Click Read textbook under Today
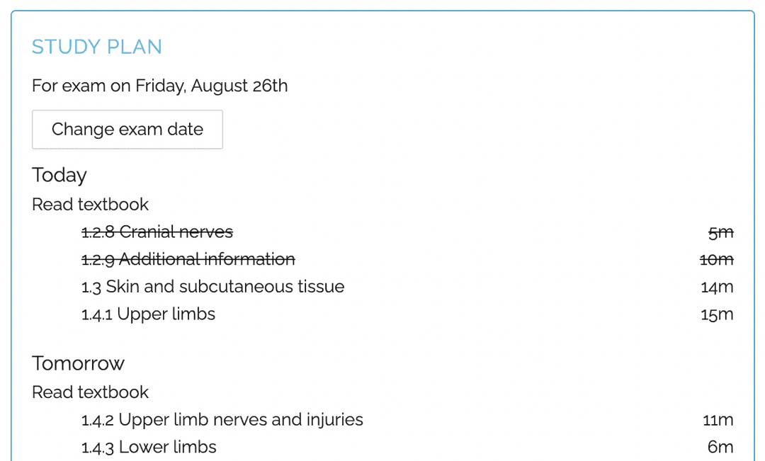765x461 pixels. coord(90,204)
